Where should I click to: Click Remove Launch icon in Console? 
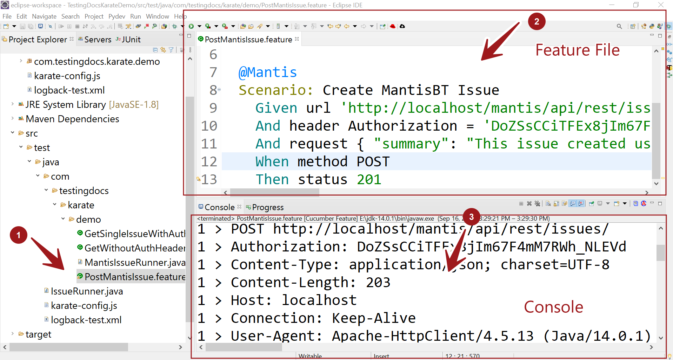[x=529, y=203]
